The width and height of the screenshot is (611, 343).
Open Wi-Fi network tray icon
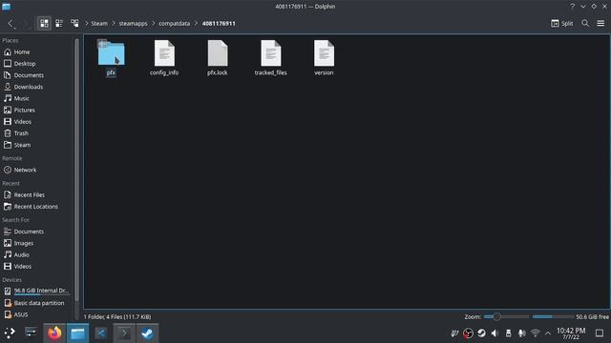click(x=535, y=333)
